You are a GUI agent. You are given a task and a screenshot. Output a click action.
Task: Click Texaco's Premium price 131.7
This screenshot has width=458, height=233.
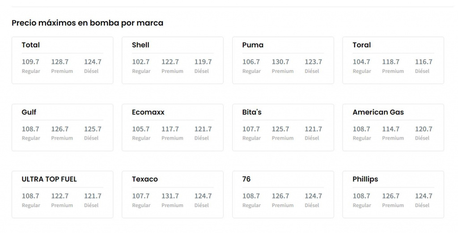tap(170, 196)
